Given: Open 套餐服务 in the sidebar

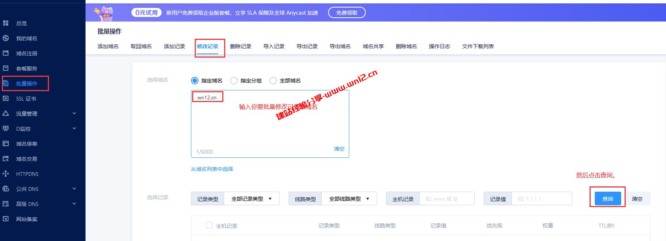Looking at the screenshot, I should tap(27, 68).
